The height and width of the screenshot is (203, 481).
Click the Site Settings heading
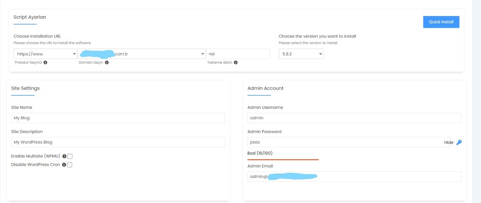tap(25, 88)
